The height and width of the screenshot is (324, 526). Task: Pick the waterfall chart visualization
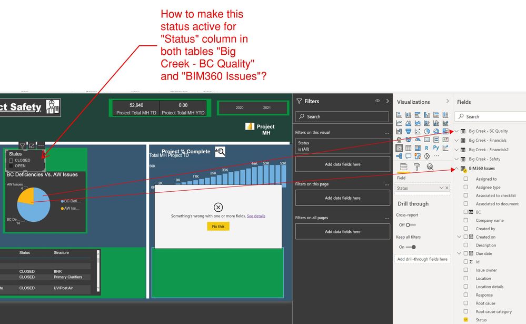coord(399,131)
